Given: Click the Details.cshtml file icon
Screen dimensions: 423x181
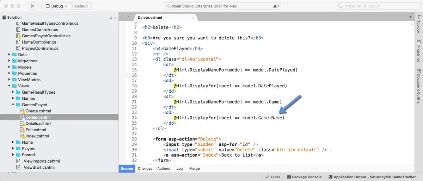Looking at the screenshot, I should [x=22, y=124].
